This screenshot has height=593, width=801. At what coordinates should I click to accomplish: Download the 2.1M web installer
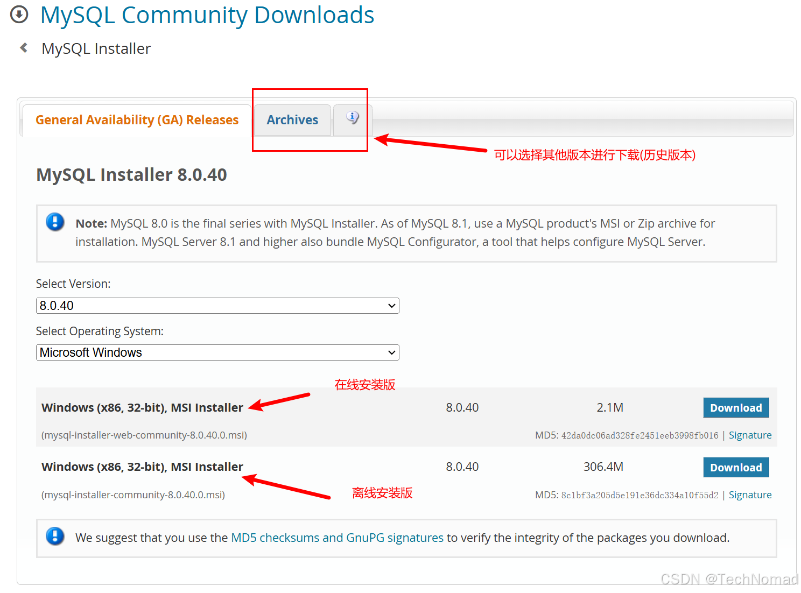click(736, 408)
